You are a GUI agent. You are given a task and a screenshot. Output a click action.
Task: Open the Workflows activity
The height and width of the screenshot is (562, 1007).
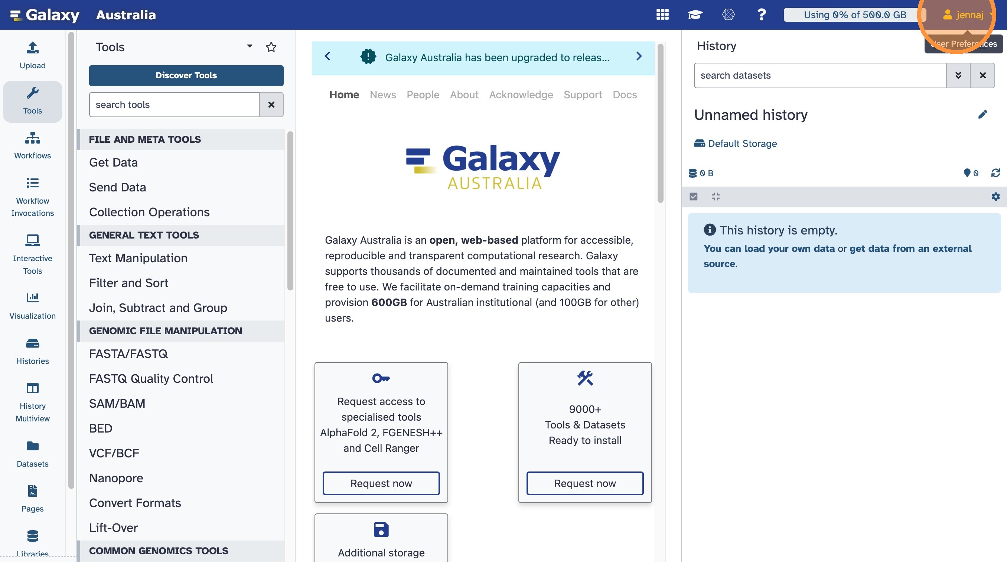(32, 145)
